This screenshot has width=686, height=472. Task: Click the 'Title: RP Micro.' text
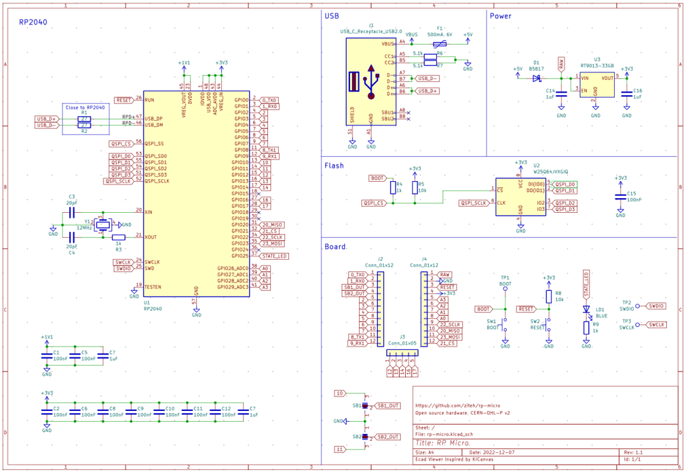(443, 443)
